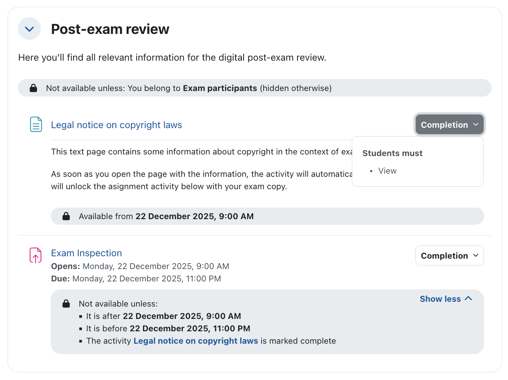Viewport: 508px width, 380px height.
Task: Click lock icon in Exam Inspection restrictions box
Action: point(66,304)
